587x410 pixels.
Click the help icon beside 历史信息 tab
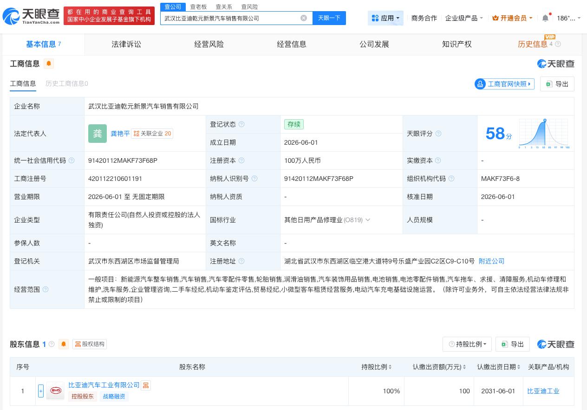click(x=558, y=44)
